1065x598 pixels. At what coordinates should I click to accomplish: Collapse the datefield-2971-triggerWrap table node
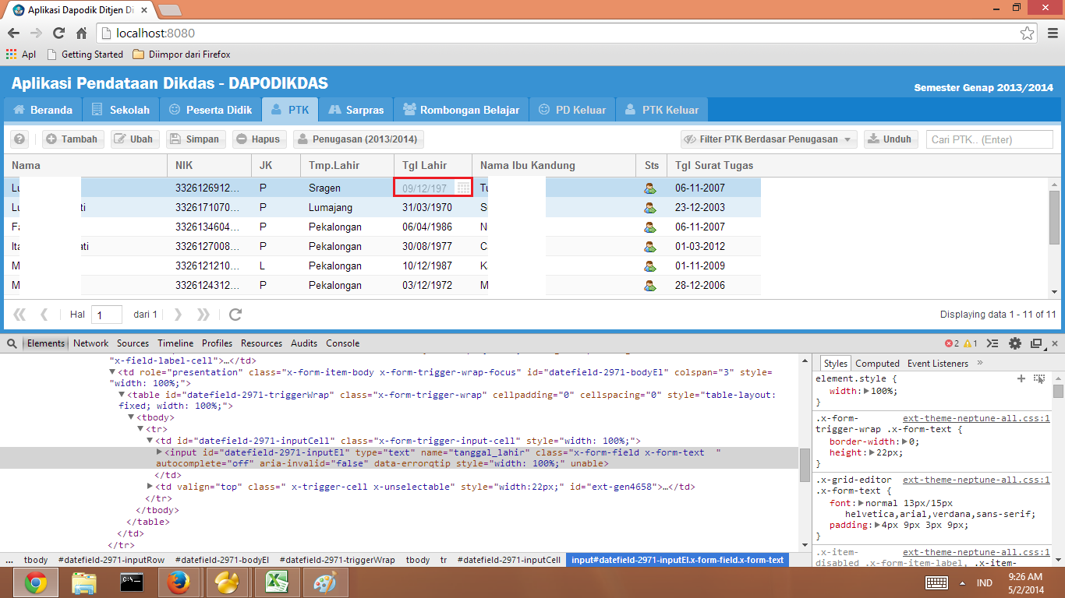(x=122, y=395)
